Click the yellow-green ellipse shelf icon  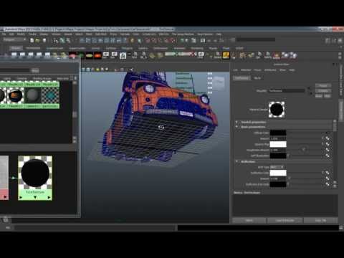tap(90, 55)
